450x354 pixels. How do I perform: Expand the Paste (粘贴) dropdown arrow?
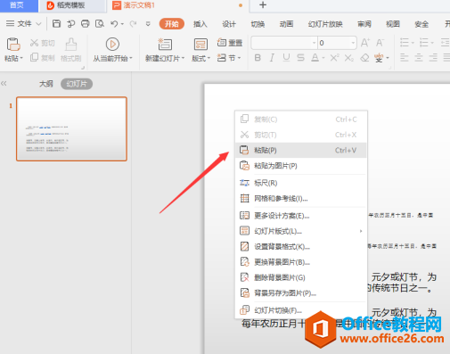click(x=21, y=58)
